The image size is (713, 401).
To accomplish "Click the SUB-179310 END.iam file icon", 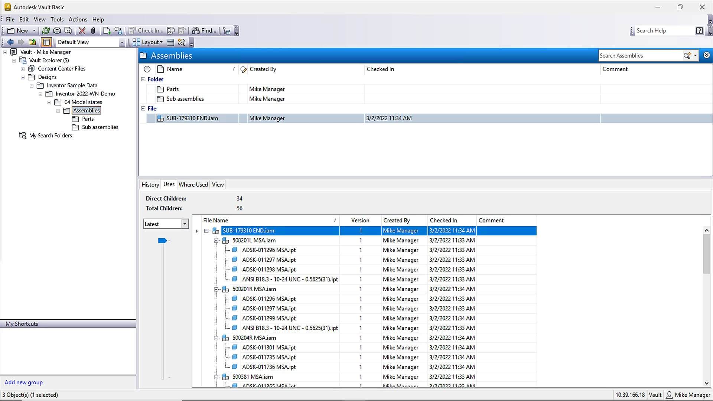I will pos(160,118).
